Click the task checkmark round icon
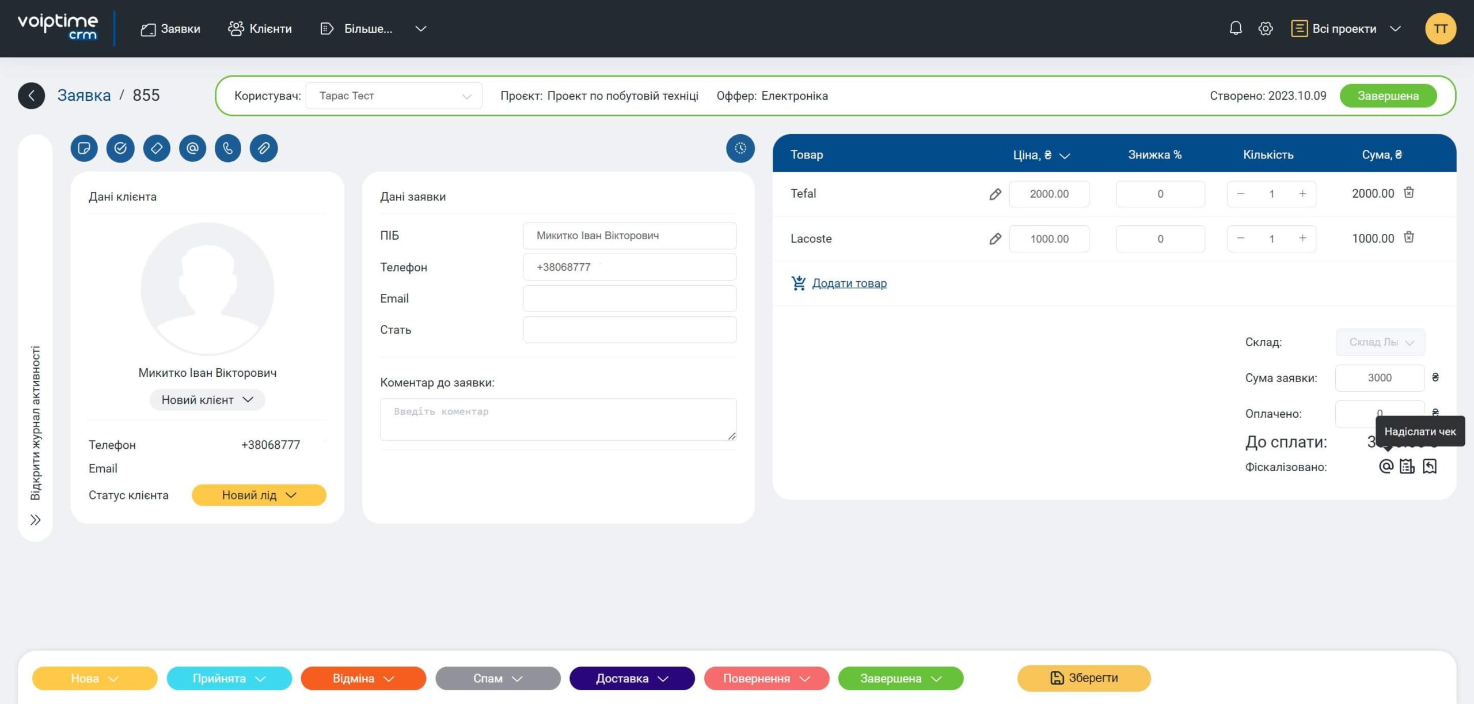Screen dimensions: 1474x704 pyautogui.click(x=120, y=149)
